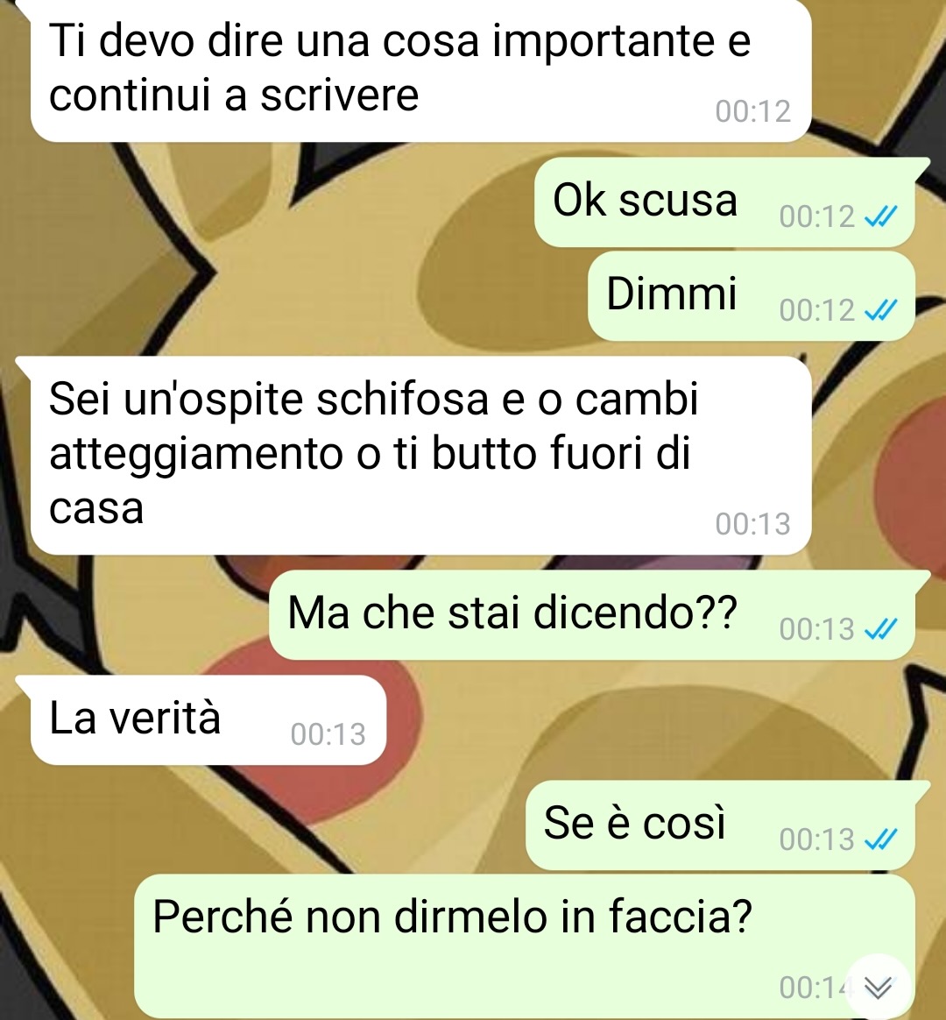
Task: Tap the 00:12 timestamp on first message
Action: [753, 111]
